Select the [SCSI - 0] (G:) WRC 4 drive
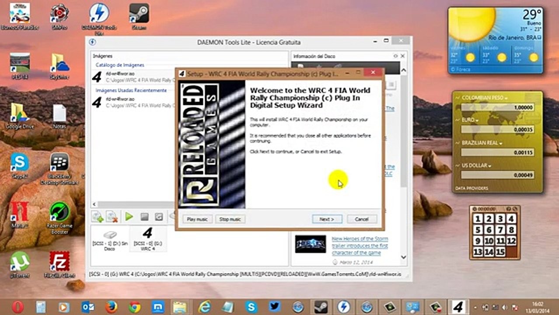The image size is (559, 315). click(147, 239)
